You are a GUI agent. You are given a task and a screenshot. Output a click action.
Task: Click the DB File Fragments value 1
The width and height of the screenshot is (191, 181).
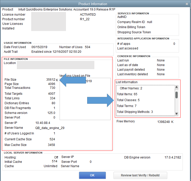click(x=54, y=108)
